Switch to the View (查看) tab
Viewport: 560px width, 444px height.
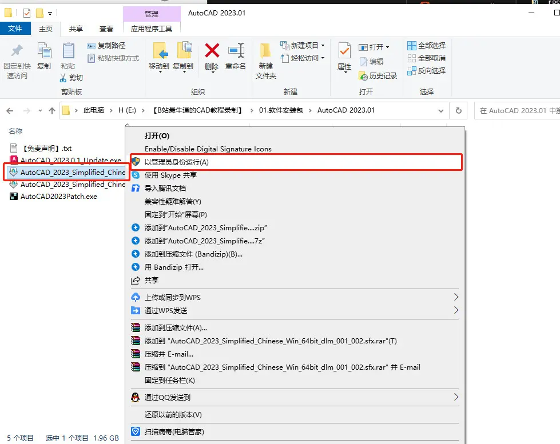106,29
